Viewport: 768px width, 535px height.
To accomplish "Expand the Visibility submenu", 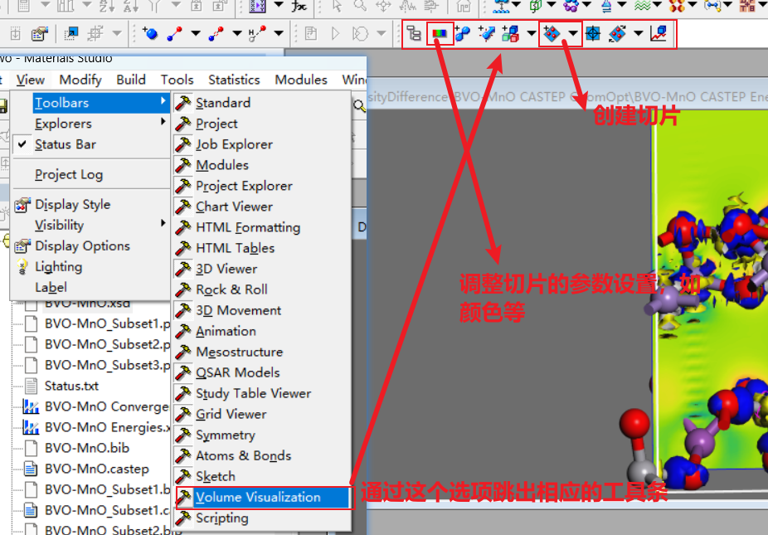I will click(90, 225).
